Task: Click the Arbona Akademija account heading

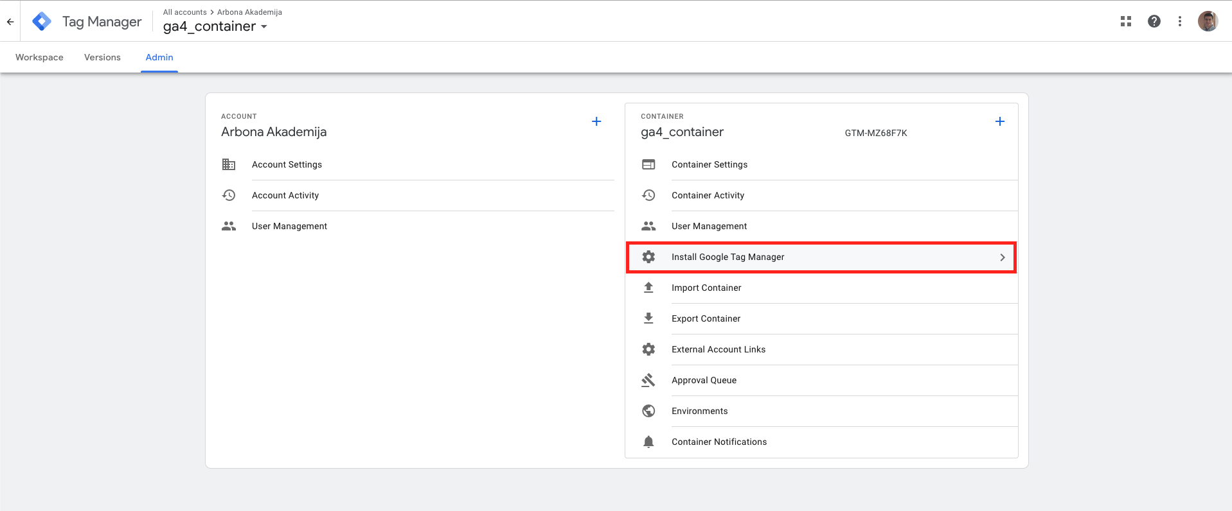Action: click(x=274, y=132)
